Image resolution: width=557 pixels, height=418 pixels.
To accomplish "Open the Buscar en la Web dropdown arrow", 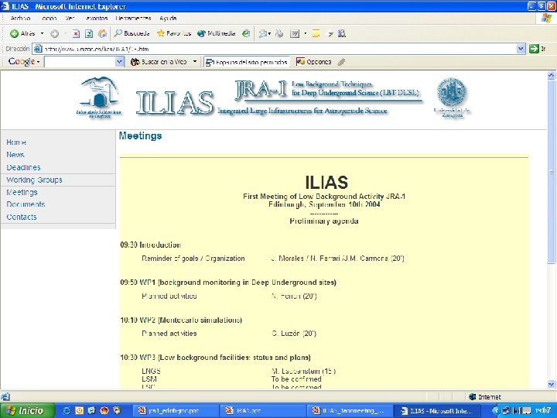I will coord(195,62).
